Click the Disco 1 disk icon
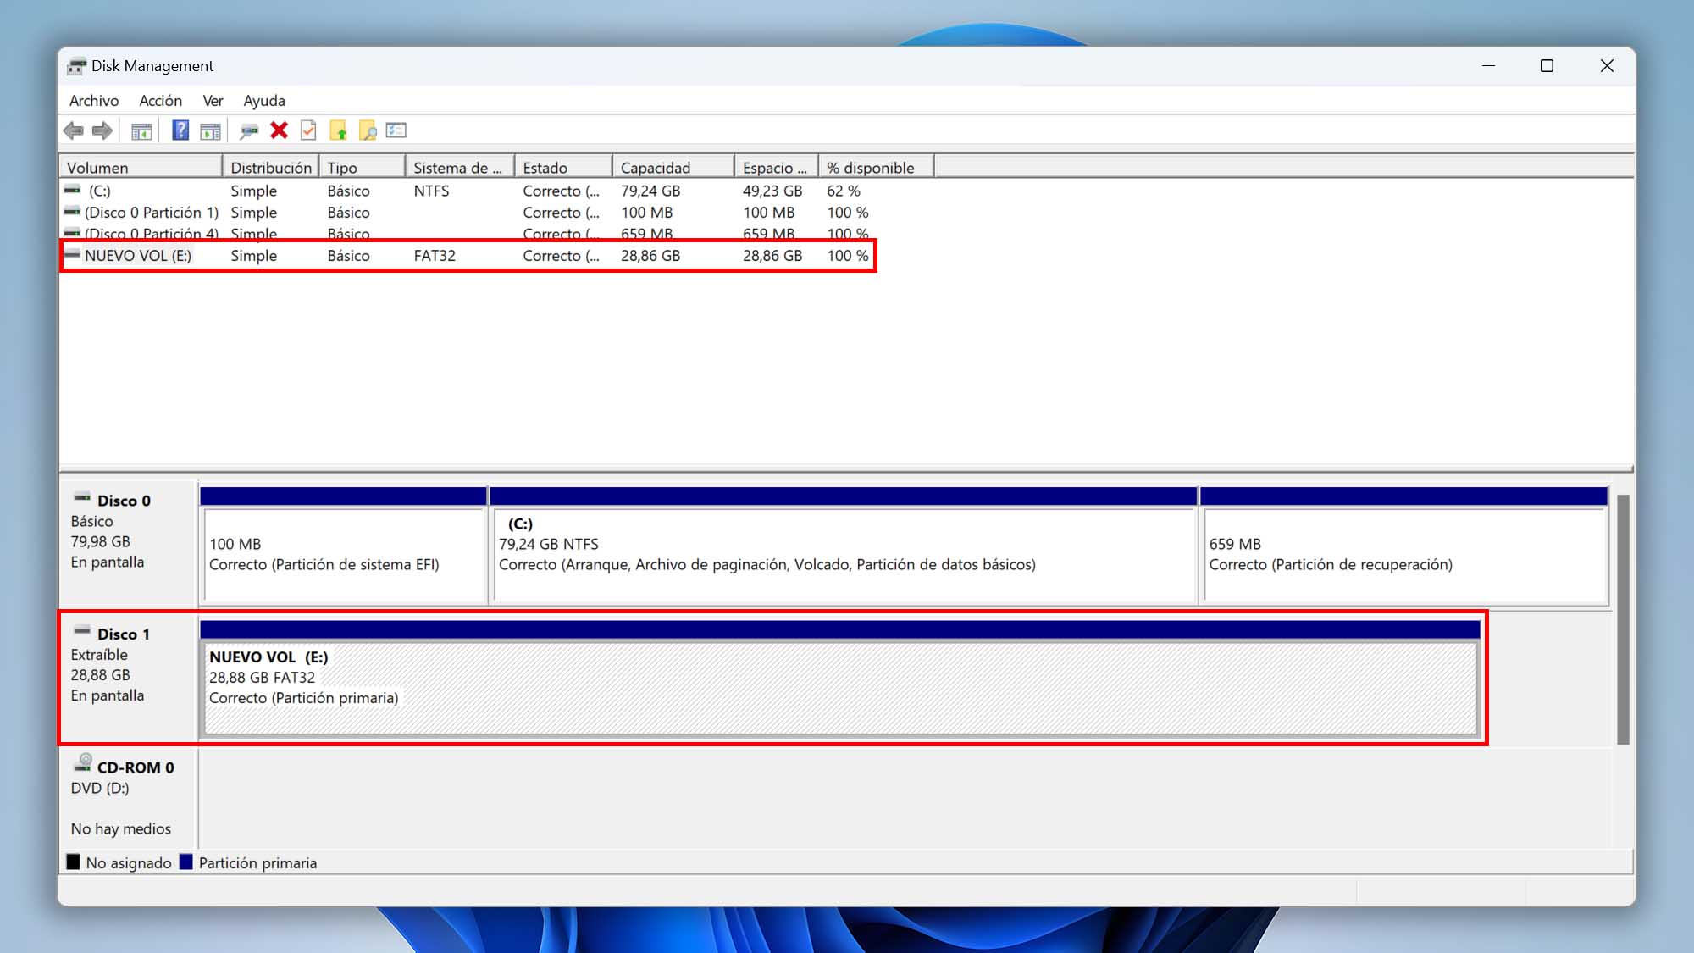1694x953 pixels. click(x=82, y=631)
